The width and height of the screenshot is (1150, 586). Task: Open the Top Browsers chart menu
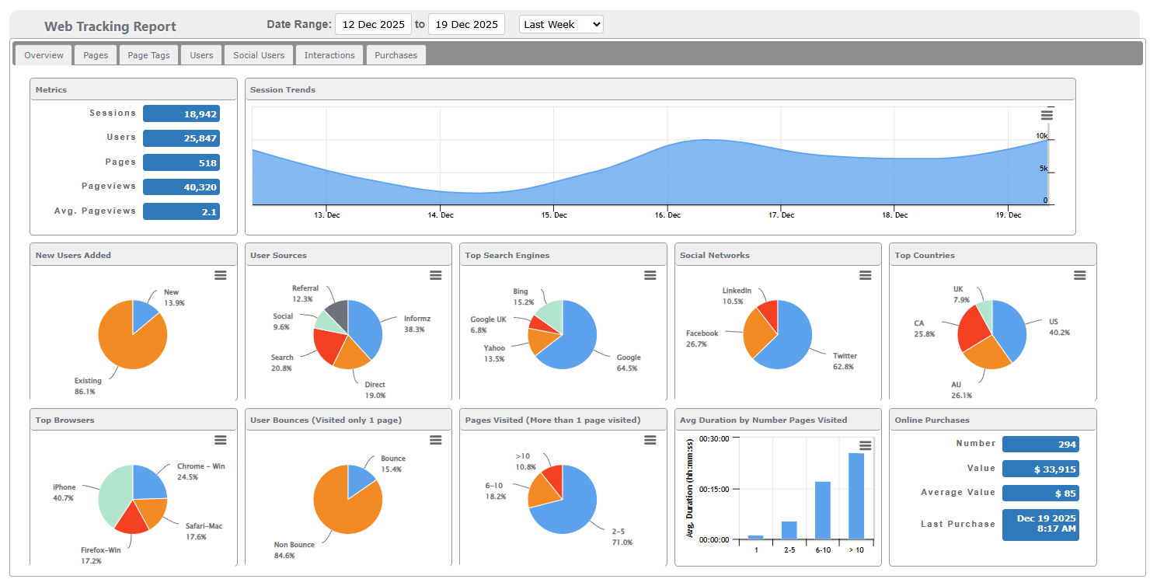point(221,440)
